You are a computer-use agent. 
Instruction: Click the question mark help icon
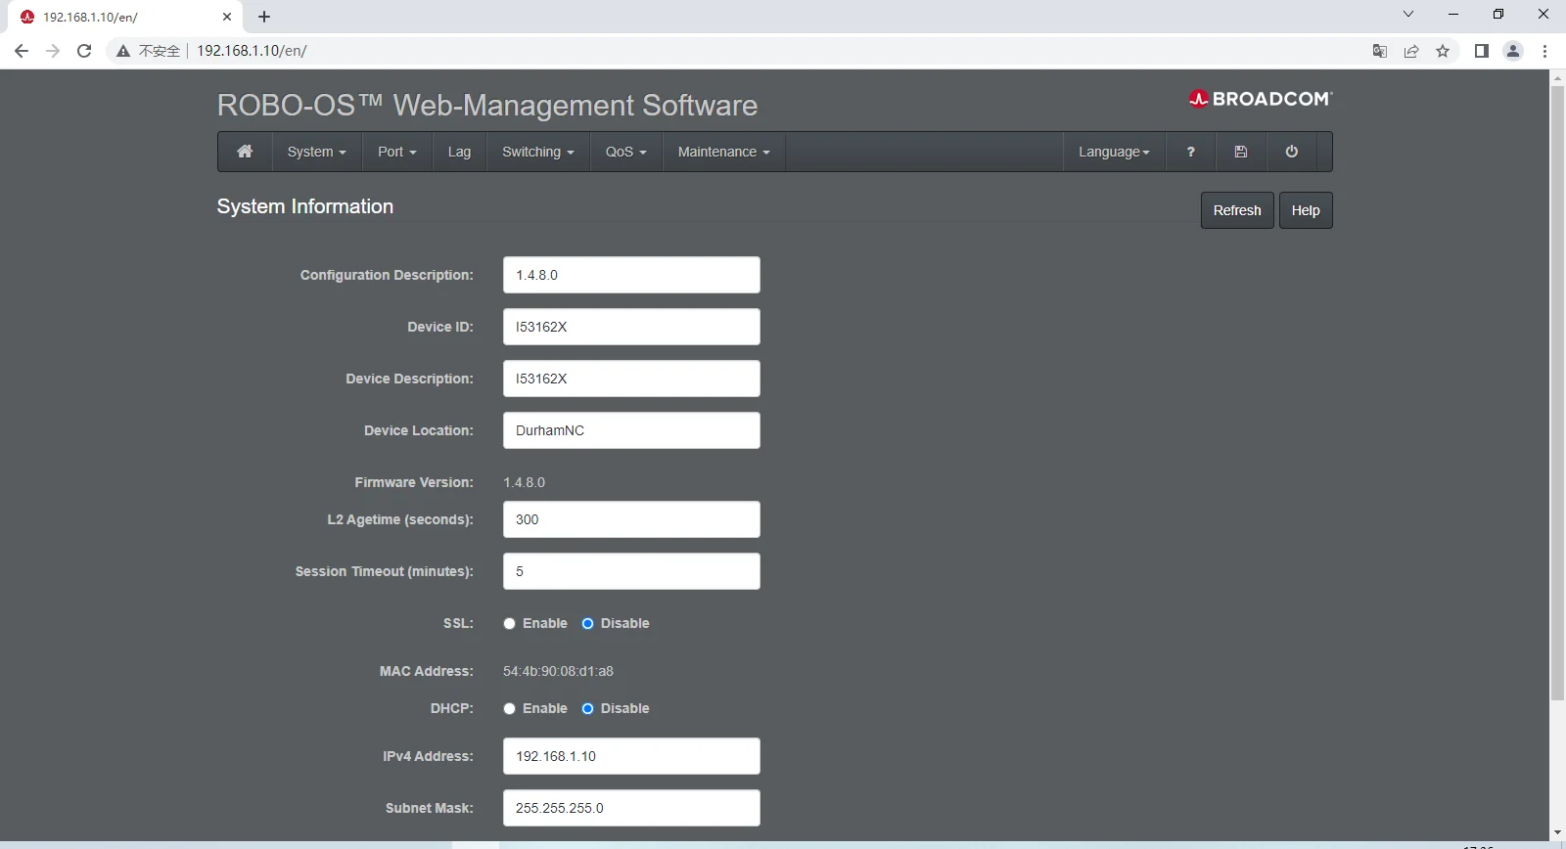1190,152
